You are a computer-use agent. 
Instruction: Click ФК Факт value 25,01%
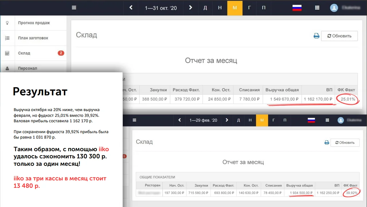click(348, 99)
